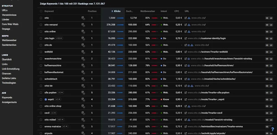Open SERP snapshot icon for 'otto' row
This screenshot has height=135, width=277.
[x=83, y=18]
